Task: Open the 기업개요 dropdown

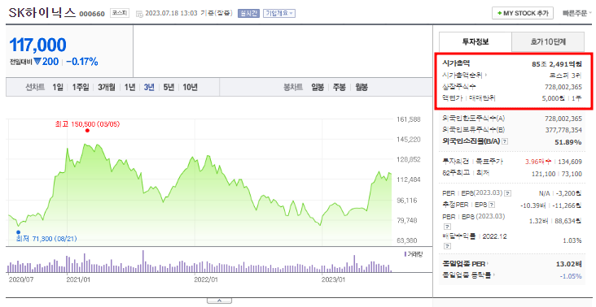Action: click(x=279, y=14)
